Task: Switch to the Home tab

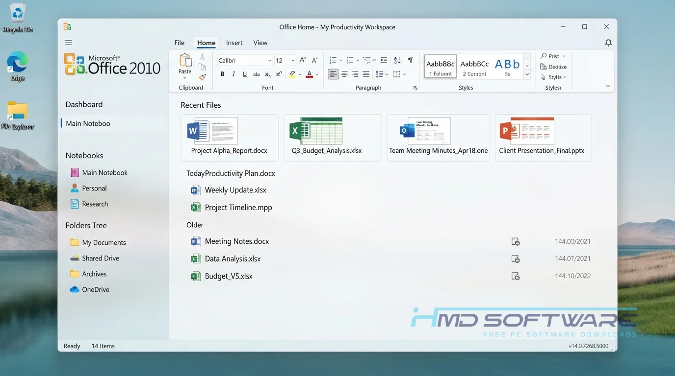Action: (206, 43)
